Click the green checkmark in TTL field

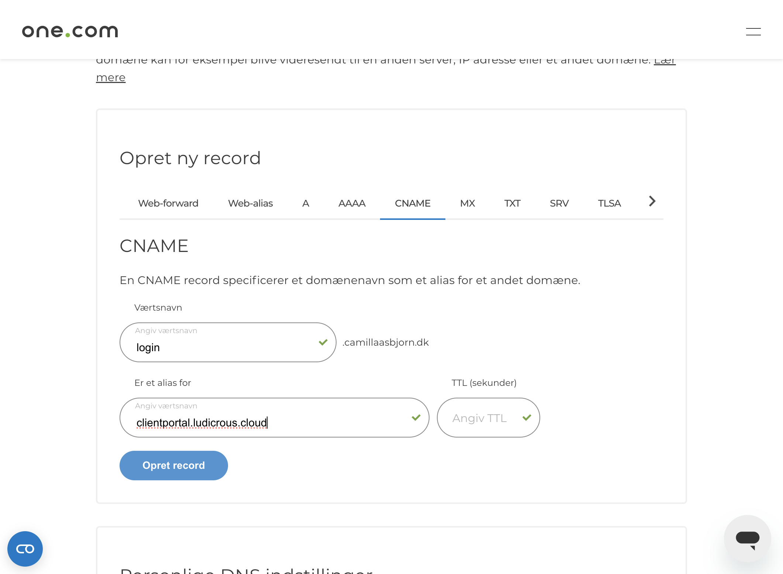(x=527, y=418)
